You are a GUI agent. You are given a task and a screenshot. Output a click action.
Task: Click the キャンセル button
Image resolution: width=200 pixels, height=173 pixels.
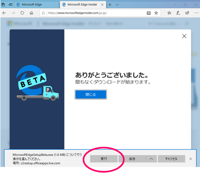tap(171, 159)
